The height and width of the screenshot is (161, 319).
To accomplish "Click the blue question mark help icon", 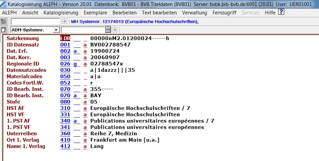I will pos(281,12).
